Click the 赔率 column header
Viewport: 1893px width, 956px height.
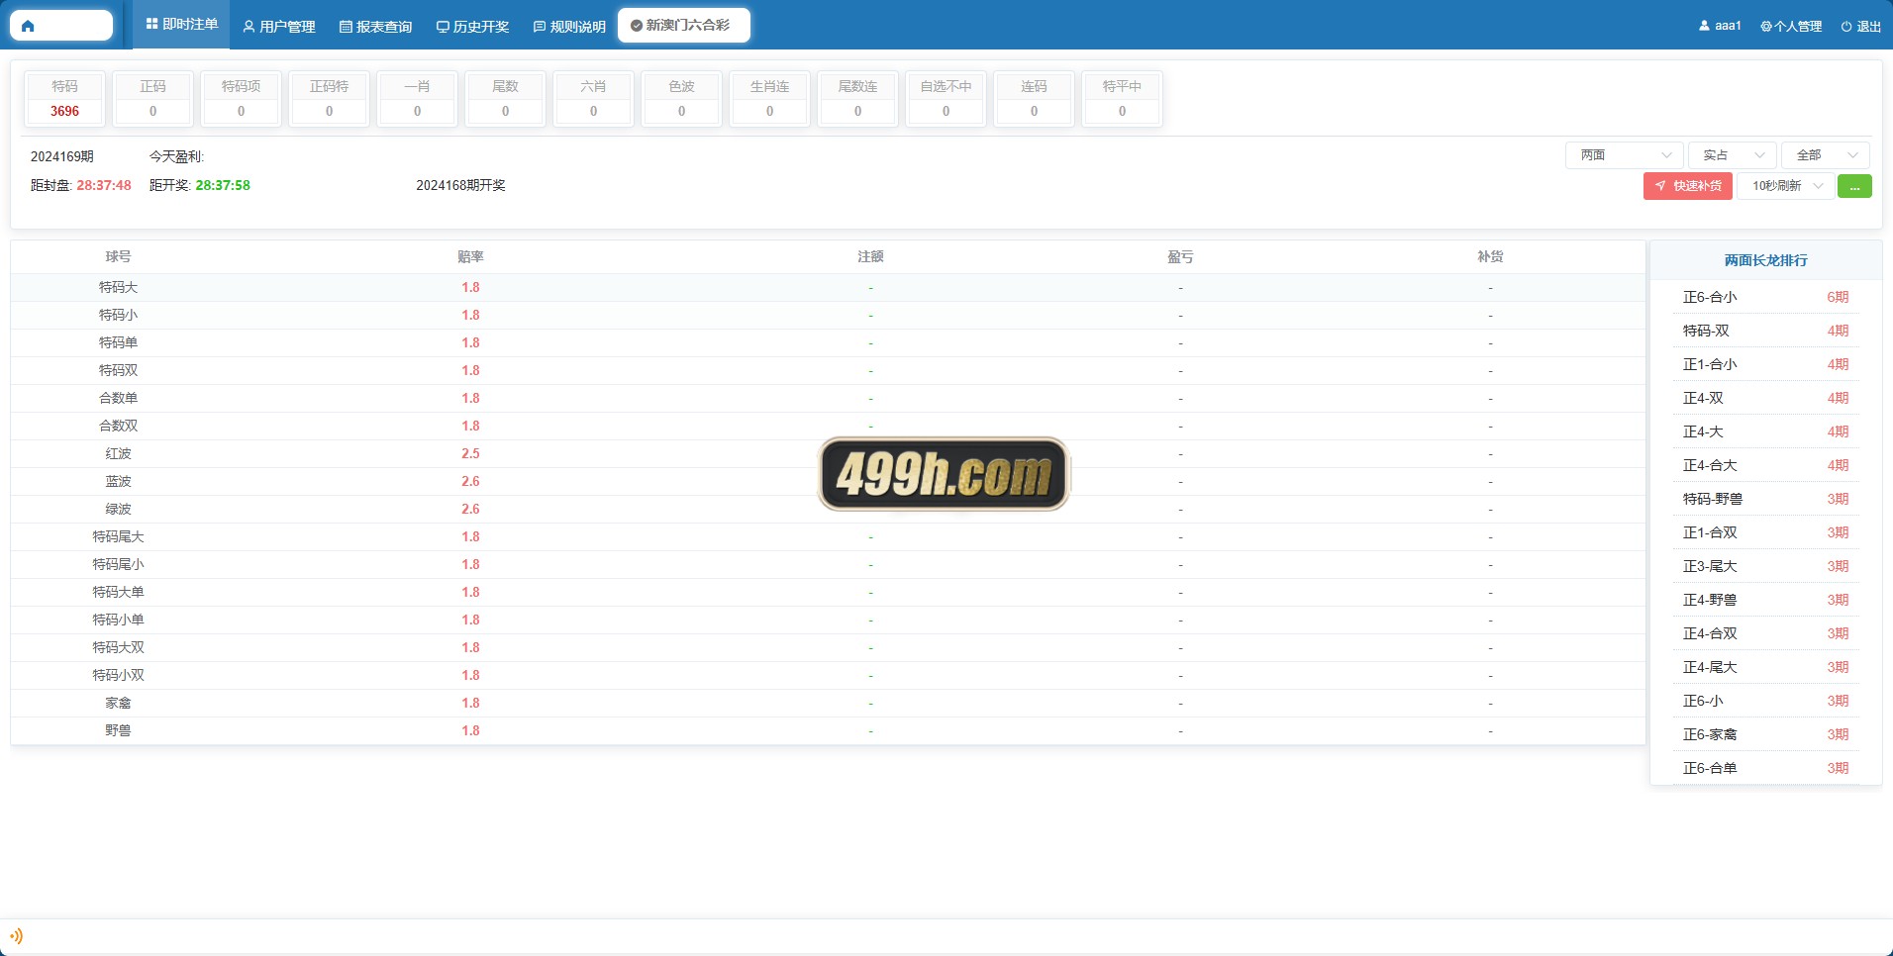pos(470,256)
